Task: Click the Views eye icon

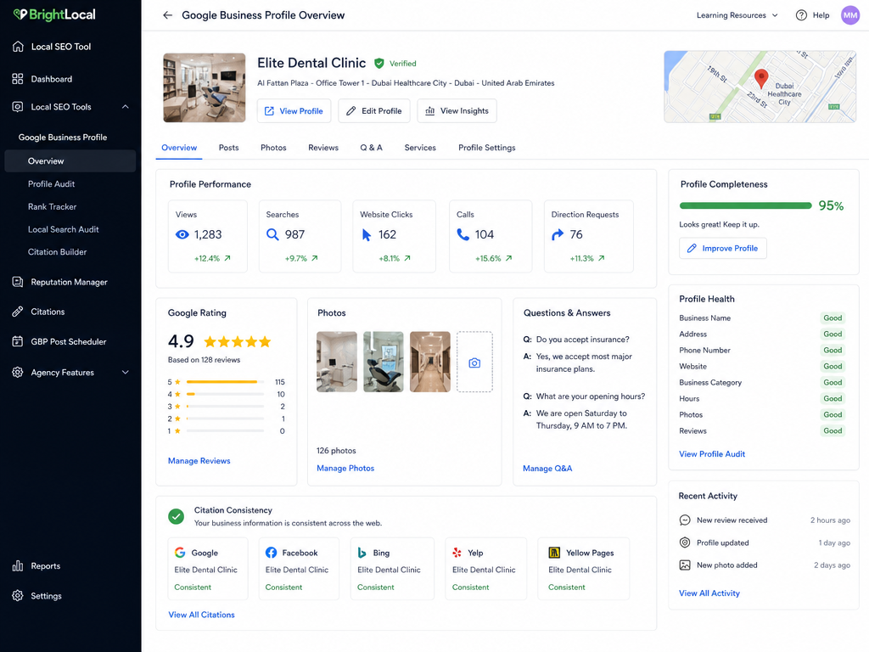Action: (182, 234)
